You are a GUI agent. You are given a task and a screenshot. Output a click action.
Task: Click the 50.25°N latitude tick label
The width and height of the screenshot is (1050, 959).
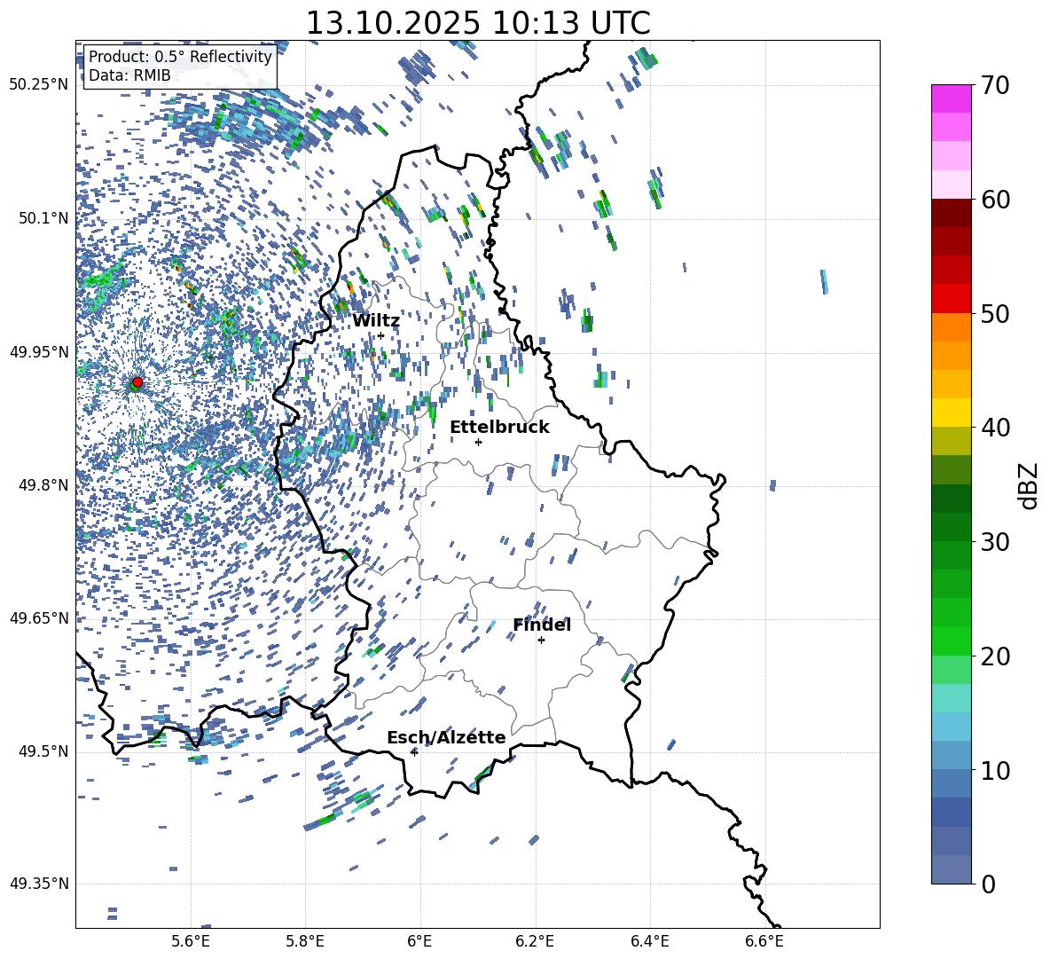38,85
